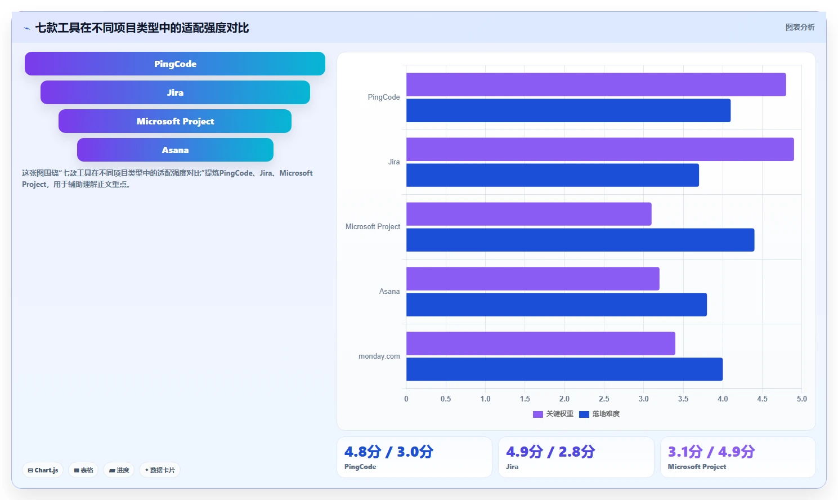
Task: Click Microsoft Project blue bar in chart
Action: point(580,240)
